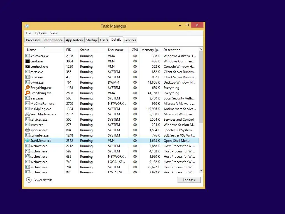Click the svchost.exe icon with PID 784

(x=28, y=167)
